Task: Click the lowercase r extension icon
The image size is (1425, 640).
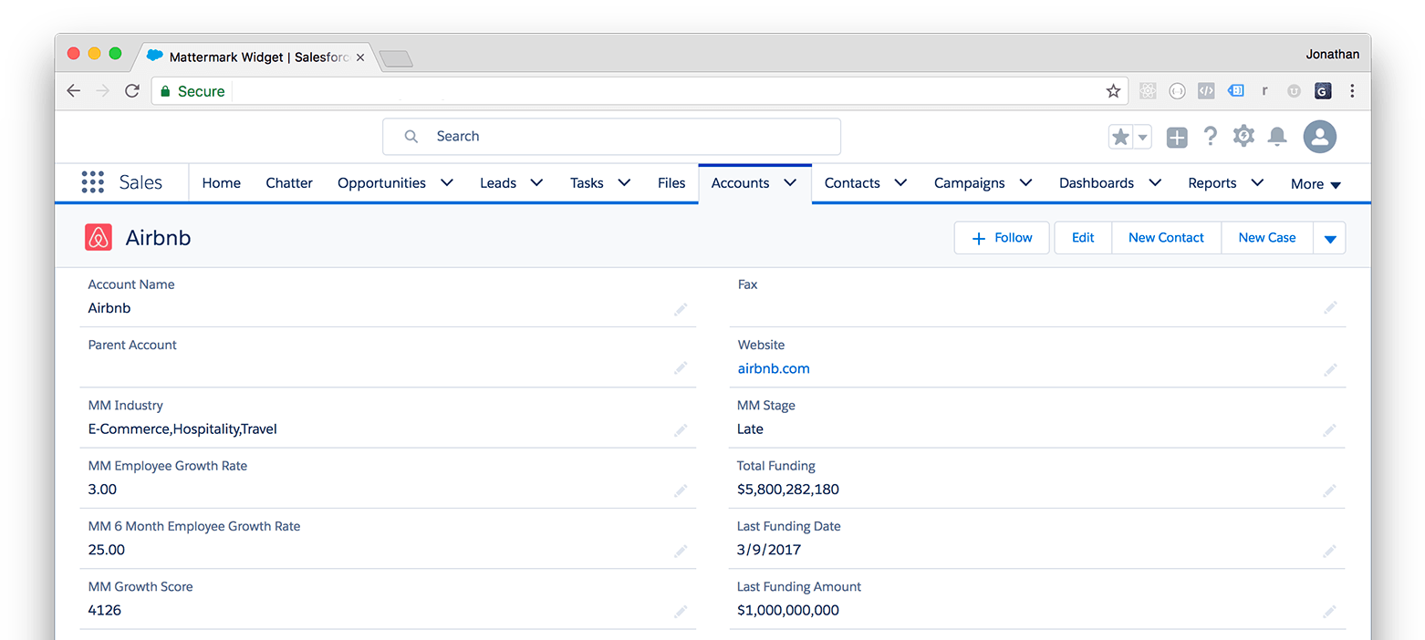Action: point(1264,91)
